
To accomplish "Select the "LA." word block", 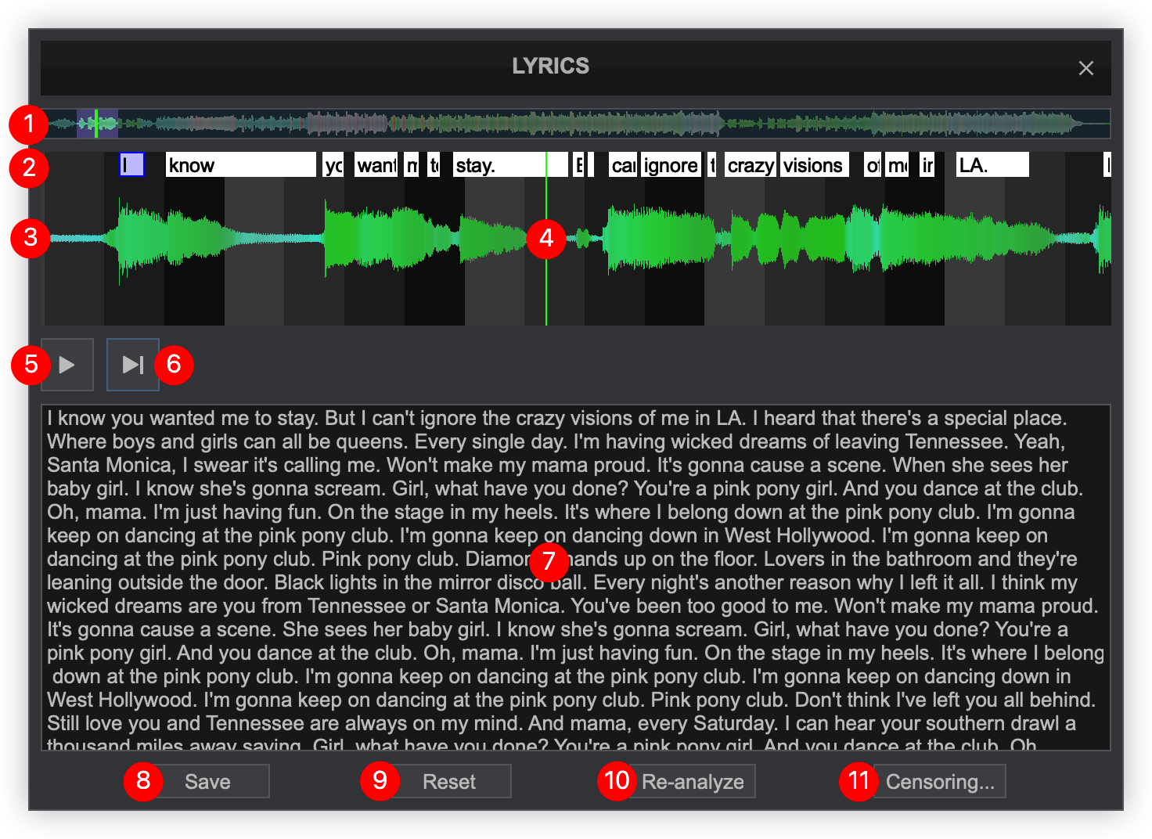I will (x=992, y=165).
